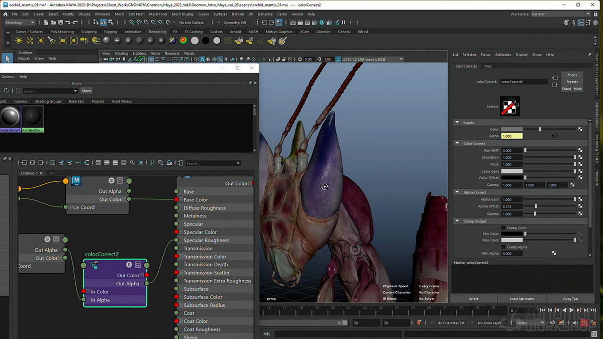Viewport: 603px width, 339px height.
Task: Create an Ambient Light from Rendering shelf
Action: [19, 41]
